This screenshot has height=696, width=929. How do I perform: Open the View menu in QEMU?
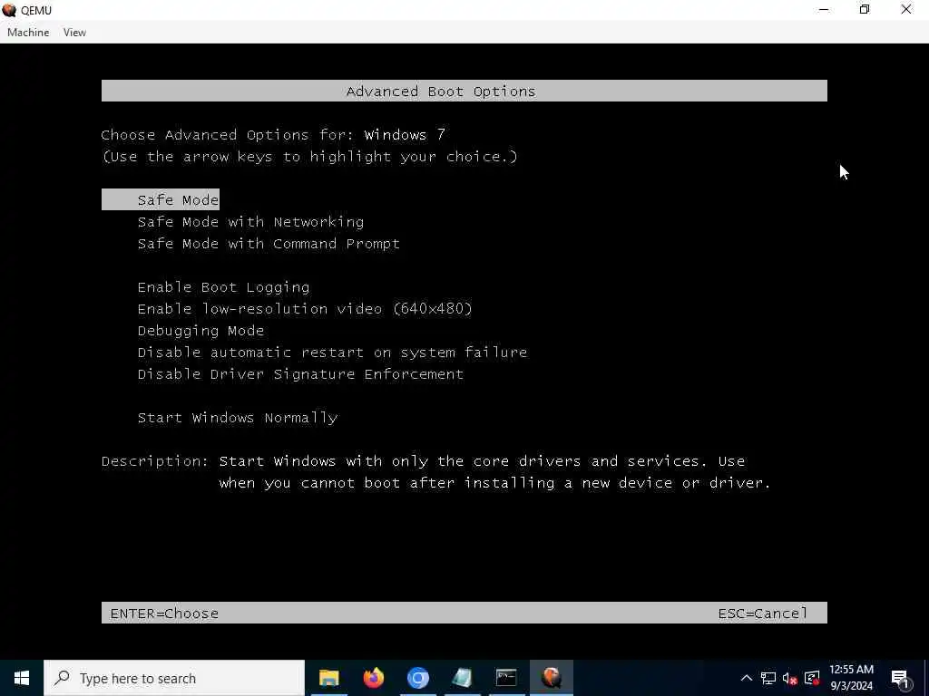74,33
